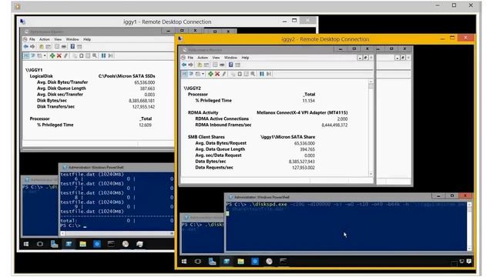Open View menu in iggy1 Performance Monitor

click(58, 39)
